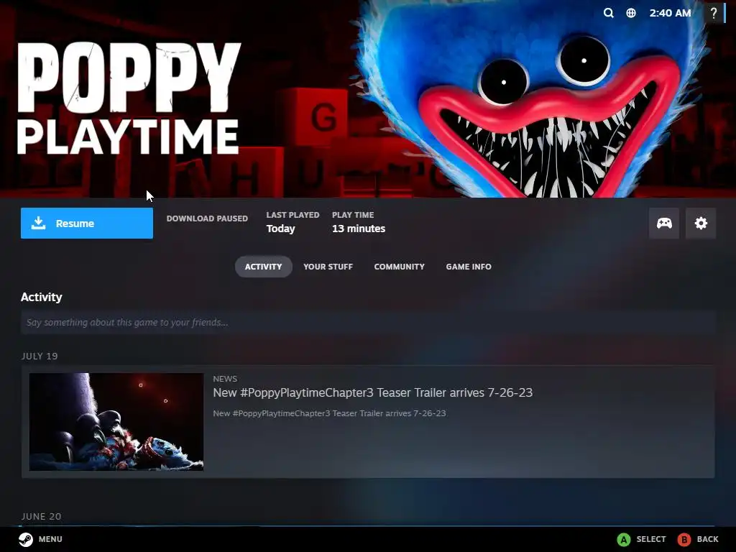Image resolution: width=736 pixels, height=552 pixels.
Task: Click the globe network icon
Action: [x=631, y=13]
